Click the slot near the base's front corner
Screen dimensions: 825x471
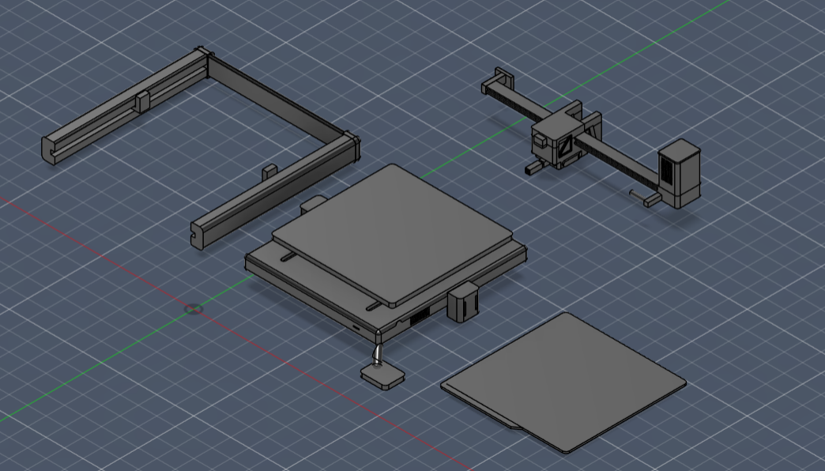pos(374,307)
